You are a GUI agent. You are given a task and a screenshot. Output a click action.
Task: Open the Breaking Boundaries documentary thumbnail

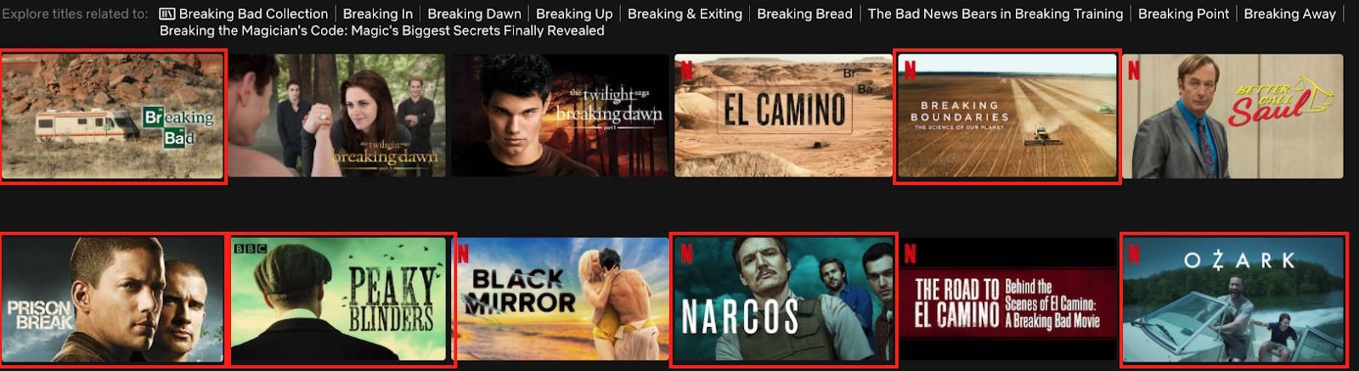click(1007, 116)
